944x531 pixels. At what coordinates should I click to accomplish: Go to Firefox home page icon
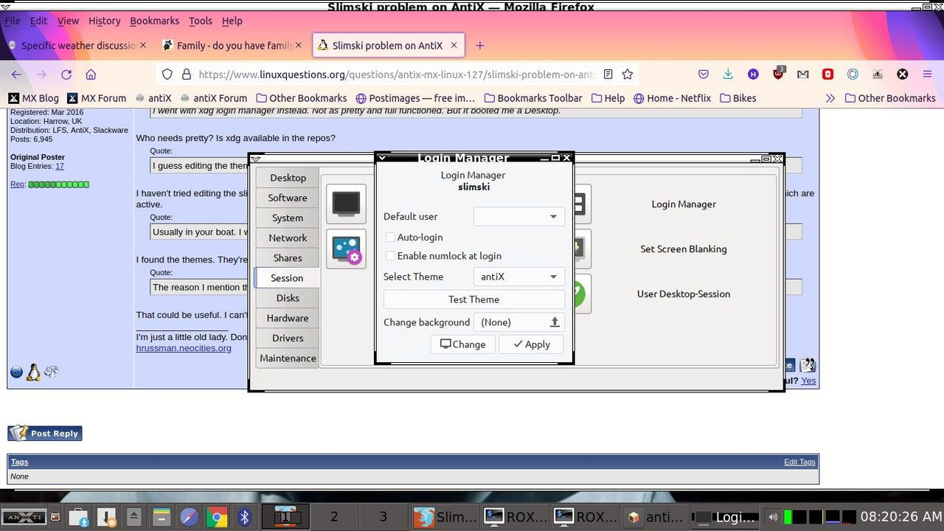tap(91, 74)
